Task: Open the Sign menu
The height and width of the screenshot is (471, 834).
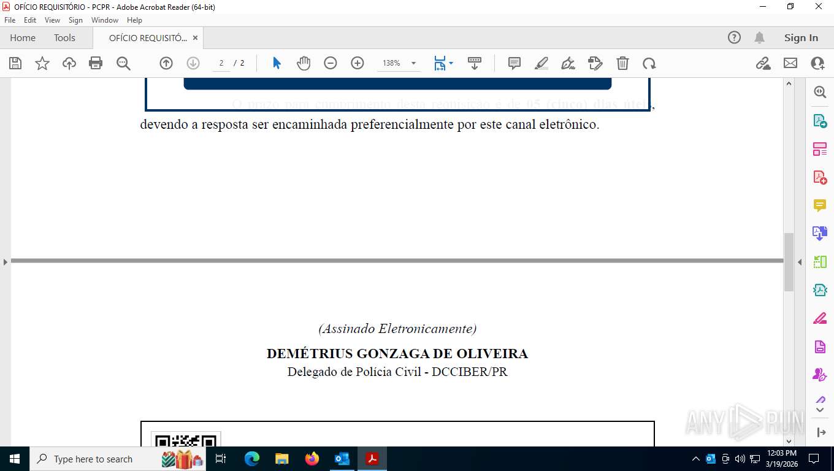Action: click(75, 20)
